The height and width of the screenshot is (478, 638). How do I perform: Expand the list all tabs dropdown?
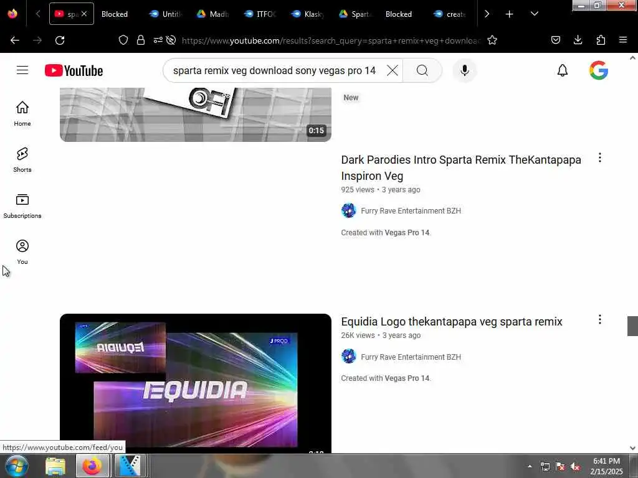pos(534,14)
